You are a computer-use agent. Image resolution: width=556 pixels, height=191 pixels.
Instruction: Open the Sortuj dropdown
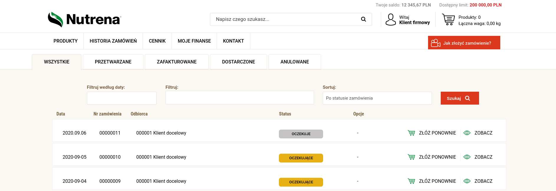point(377,98)
